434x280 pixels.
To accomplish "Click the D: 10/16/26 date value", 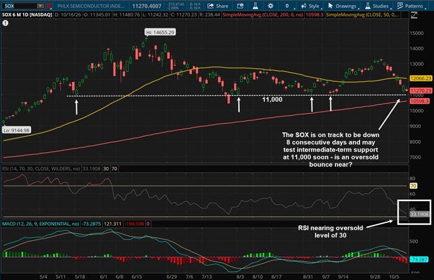I will [x=68, y=14].
